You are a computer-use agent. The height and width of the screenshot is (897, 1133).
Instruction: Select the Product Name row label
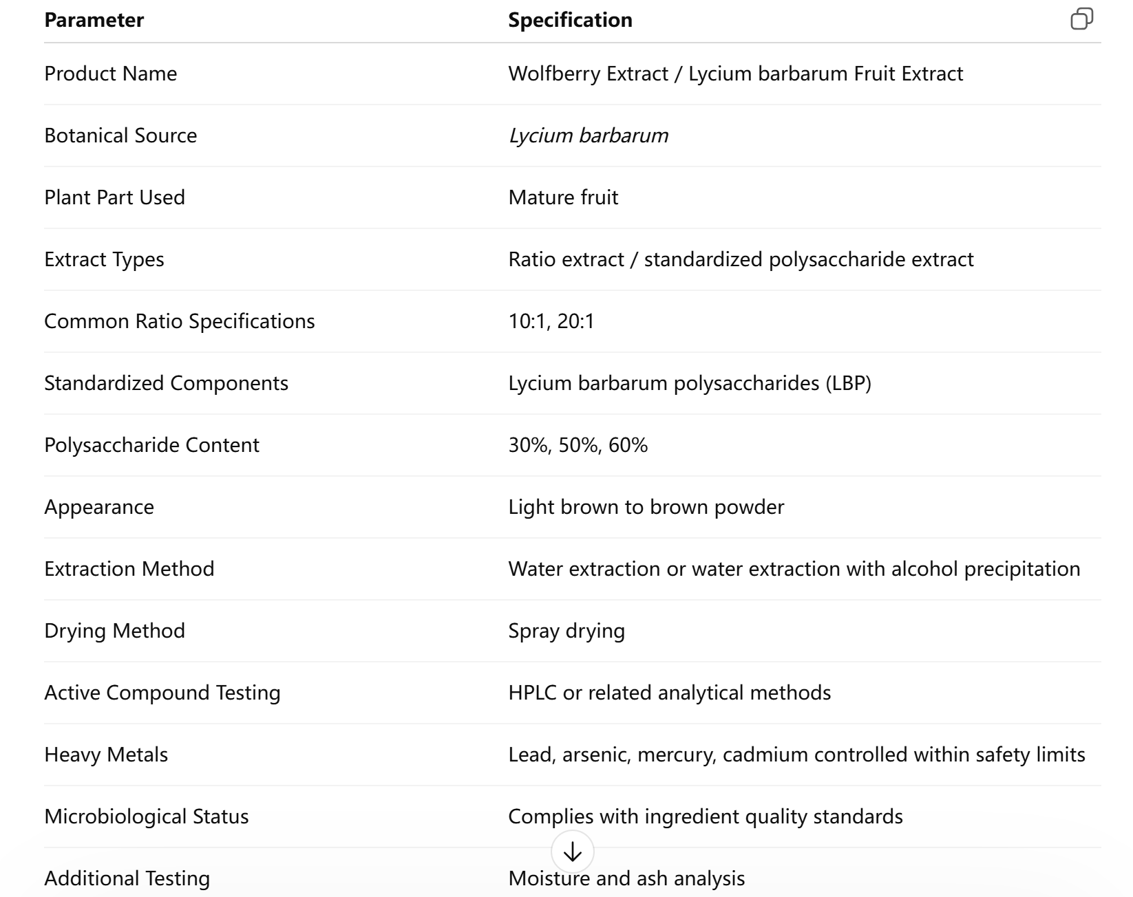[110, 74]
